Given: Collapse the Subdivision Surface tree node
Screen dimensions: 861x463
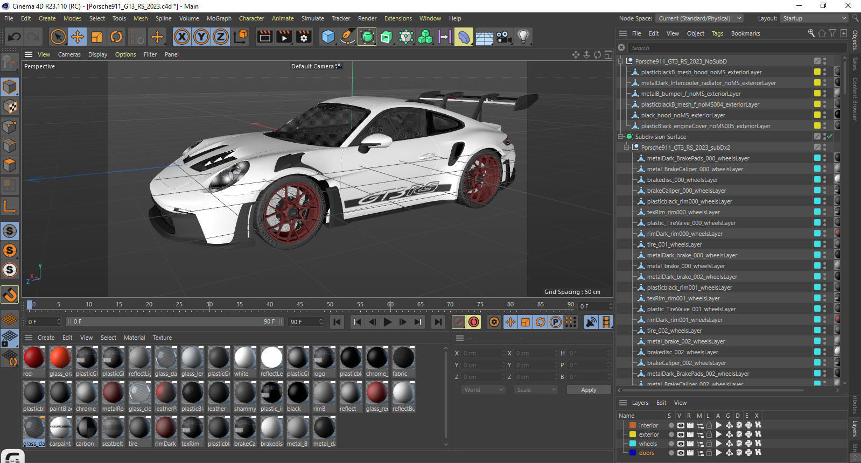Looking at the screenshot, I should [621, 137].
